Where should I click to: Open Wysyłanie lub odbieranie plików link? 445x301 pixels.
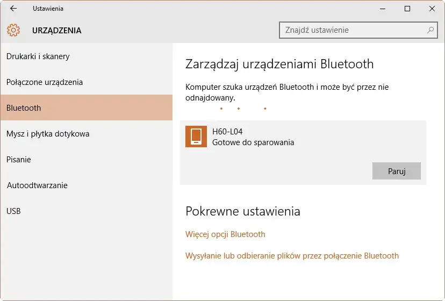(x=292, y=256)
